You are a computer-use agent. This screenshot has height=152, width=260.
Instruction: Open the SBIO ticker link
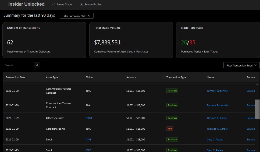[x=89, y=118]
